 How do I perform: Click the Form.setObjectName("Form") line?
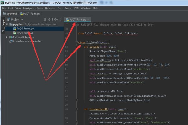tap(108, 51)
